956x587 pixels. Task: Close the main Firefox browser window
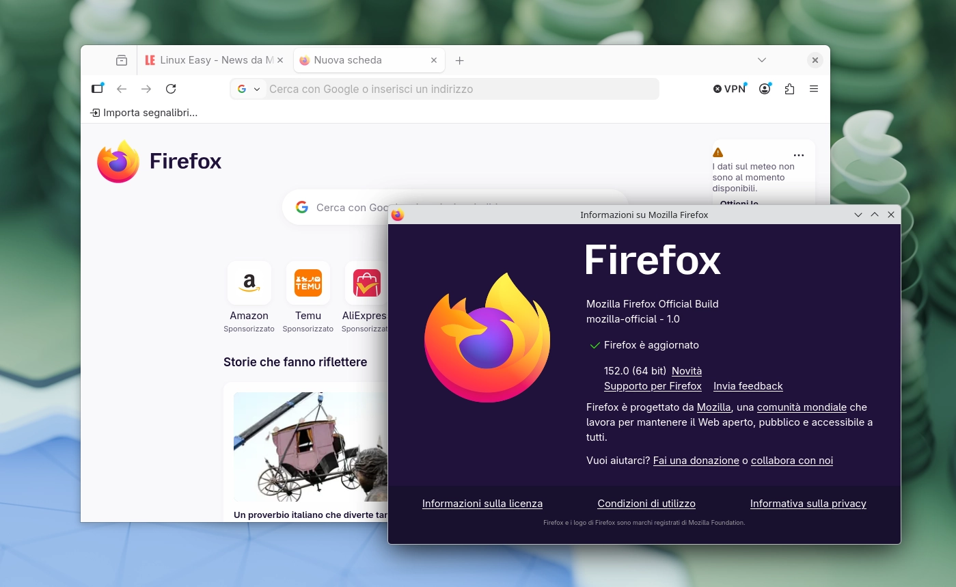click(815, 60)
